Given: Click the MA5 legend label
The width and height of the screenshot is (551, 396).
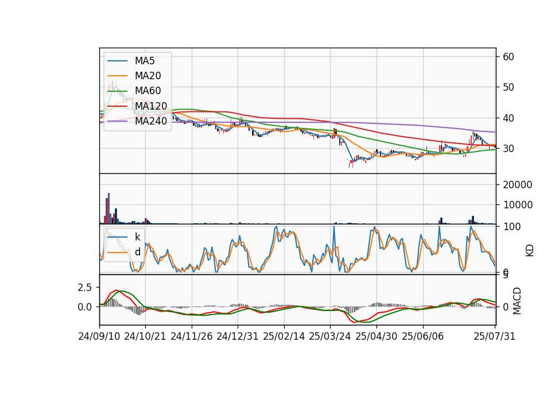Looking at the screenshot, I should [145, 61].
